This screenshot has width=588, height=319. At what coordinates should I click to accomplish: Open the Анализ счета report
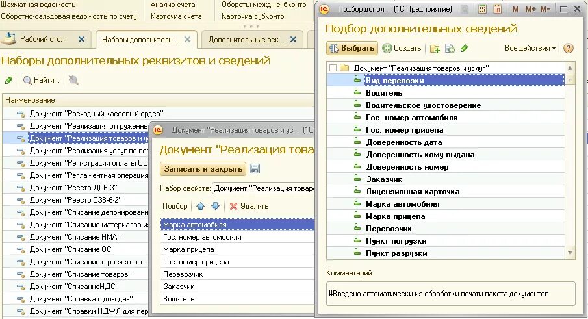pyautogui.click(x=172, y=5)
